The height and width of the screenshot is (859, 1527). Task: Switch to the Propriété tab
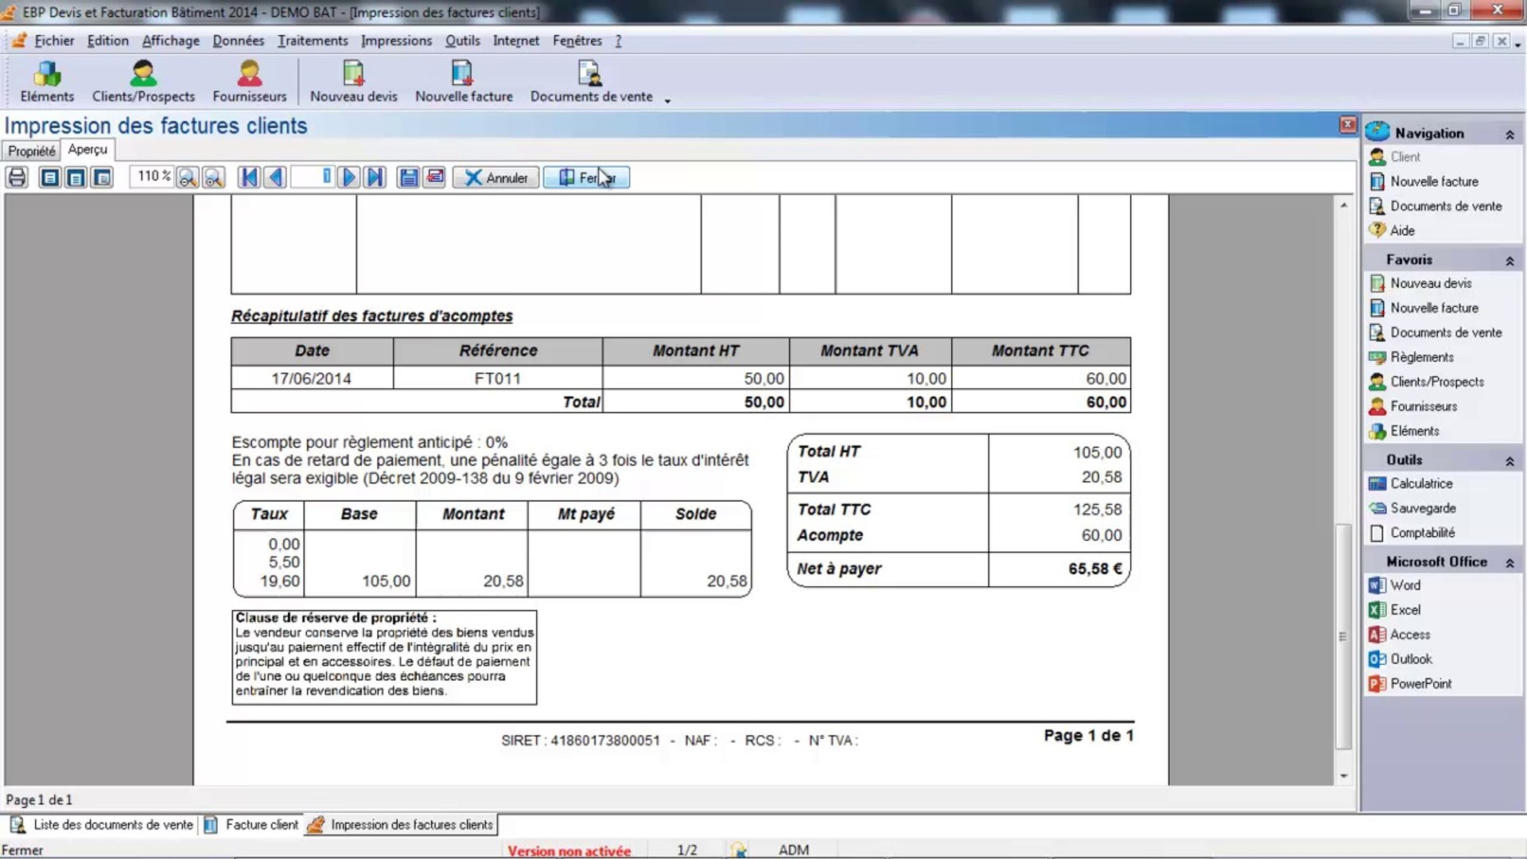coord(32,151)
